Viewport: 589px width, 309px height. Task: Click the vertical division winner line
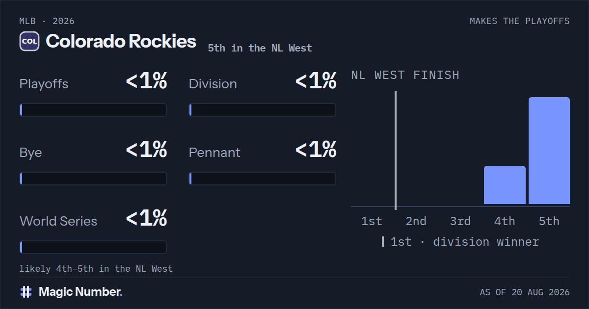point(395,150)
